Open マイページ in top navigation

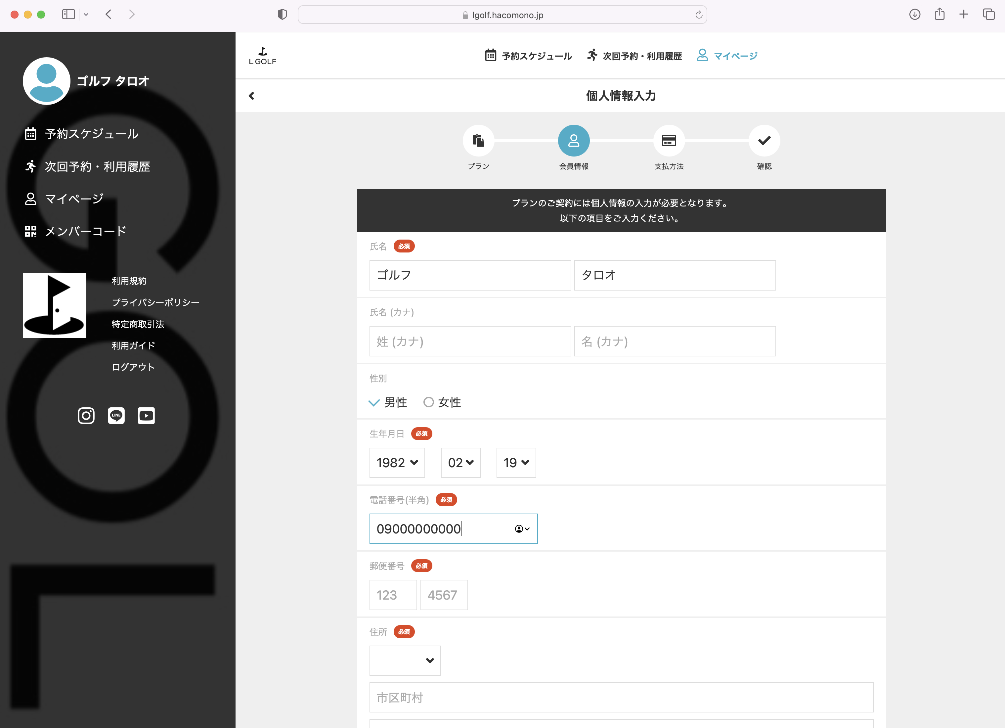coord(727,56)
